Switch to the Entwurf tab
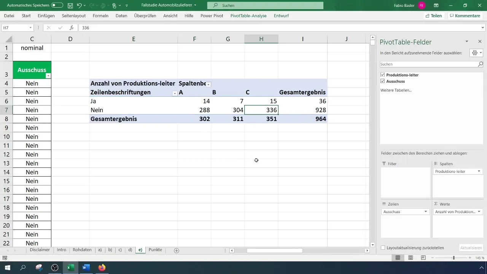Image resolution: width=487 pixels, height=274 pixels. point(281,16)
